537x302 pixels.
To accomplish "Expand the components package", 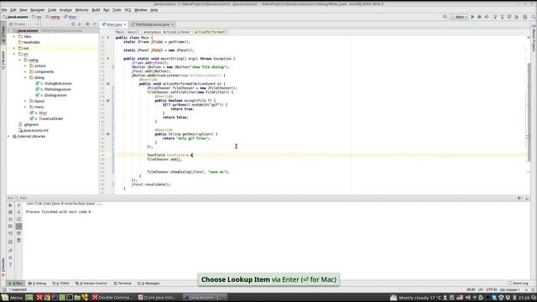I will point(25,71).
